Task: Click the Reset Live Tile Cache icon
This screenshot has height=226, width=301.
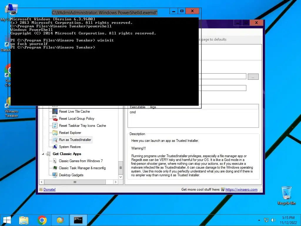Action: (55, 112)
